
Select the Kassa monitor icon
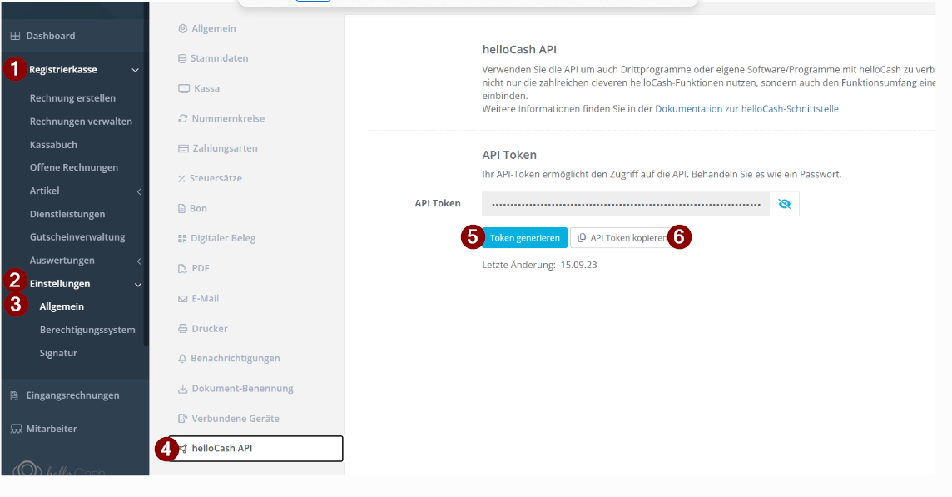tap(183, 89)
